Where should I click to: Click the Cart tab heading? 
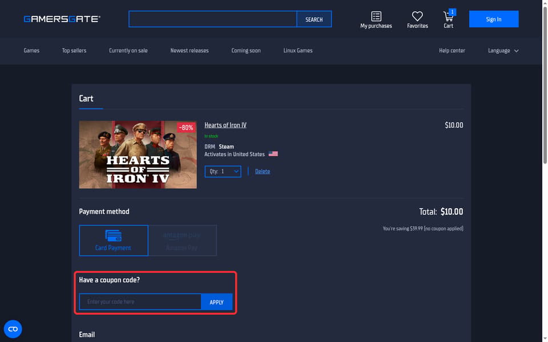coord(86,99)
